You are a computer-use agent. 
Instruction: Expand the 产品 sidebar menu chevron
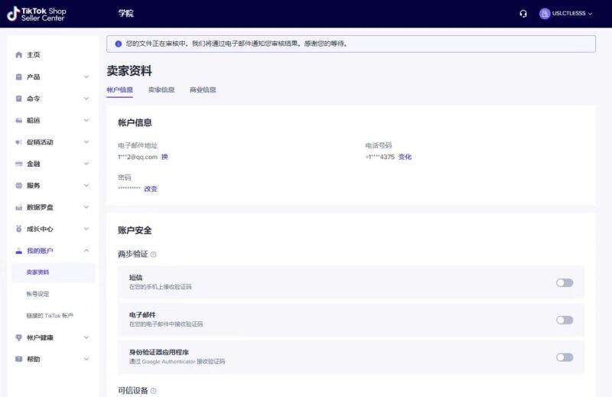point(86,76)
